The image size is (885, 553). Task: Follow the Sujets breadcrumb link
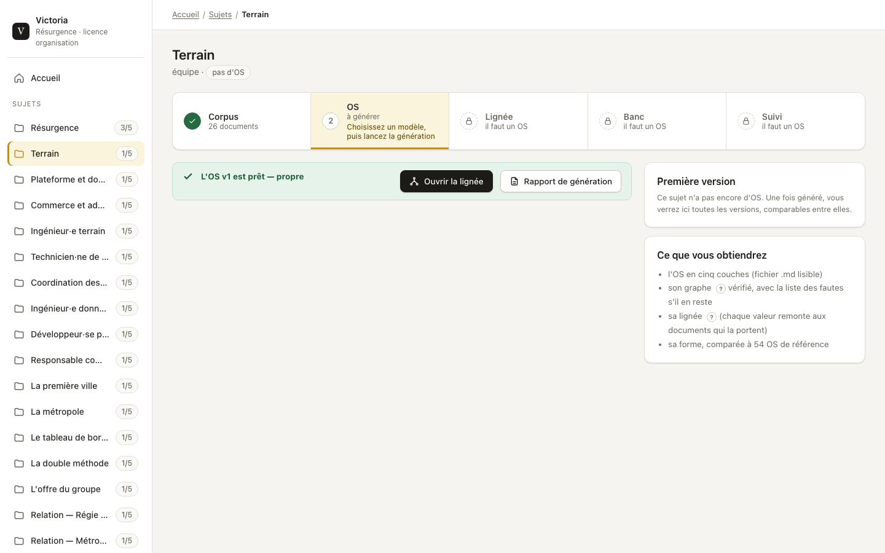(x=220, y=15)
